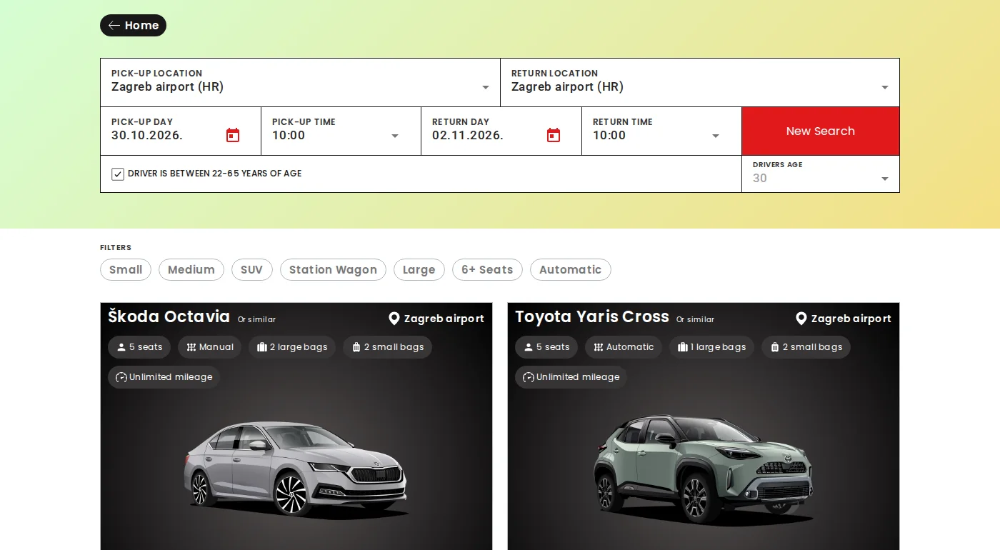This screenshot has width=1000, height=550.
Task: Open the Drivers Age dropdown
Action: point(821,174)
